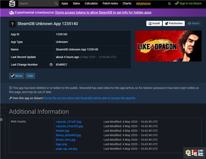Click the Web Assets row label
This screenshot has width=206, height=159.
click(19, 122)
